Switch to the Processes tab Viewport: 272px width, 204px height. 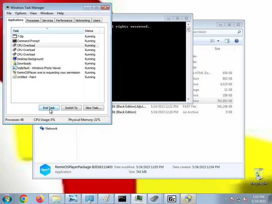click(33, 20)
